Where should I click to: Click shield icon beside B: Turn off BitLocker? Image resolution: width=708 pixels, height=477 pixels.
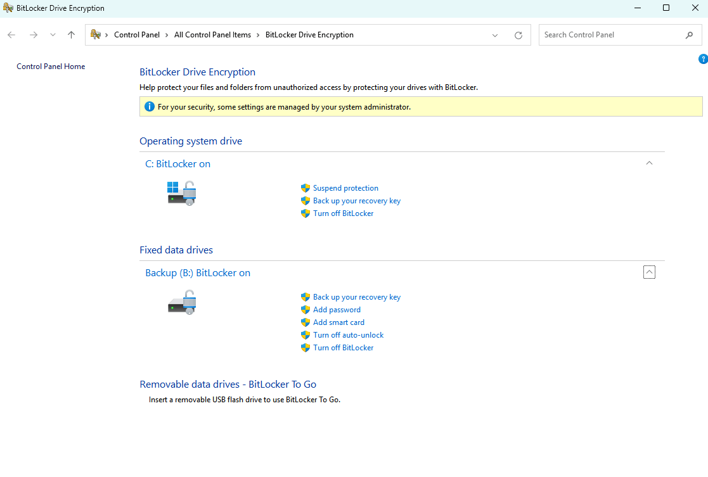click(306, 348)
